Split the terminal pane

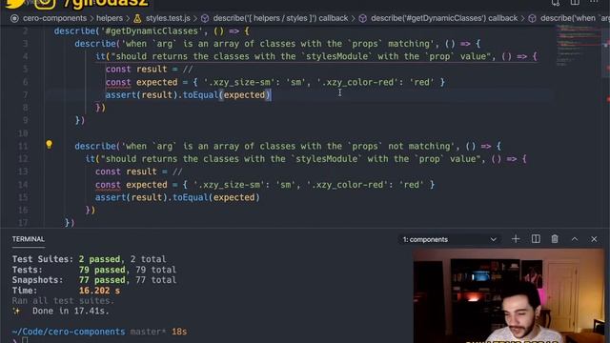[x=536, y=239]
